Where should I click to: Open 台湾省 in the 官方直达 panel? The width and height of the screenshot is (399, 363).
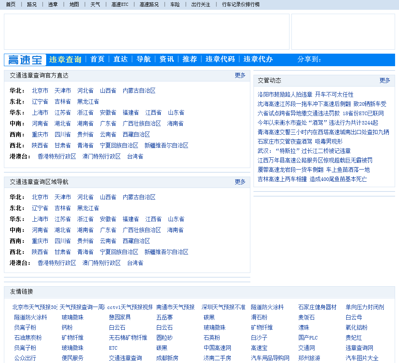pos(135,156)
